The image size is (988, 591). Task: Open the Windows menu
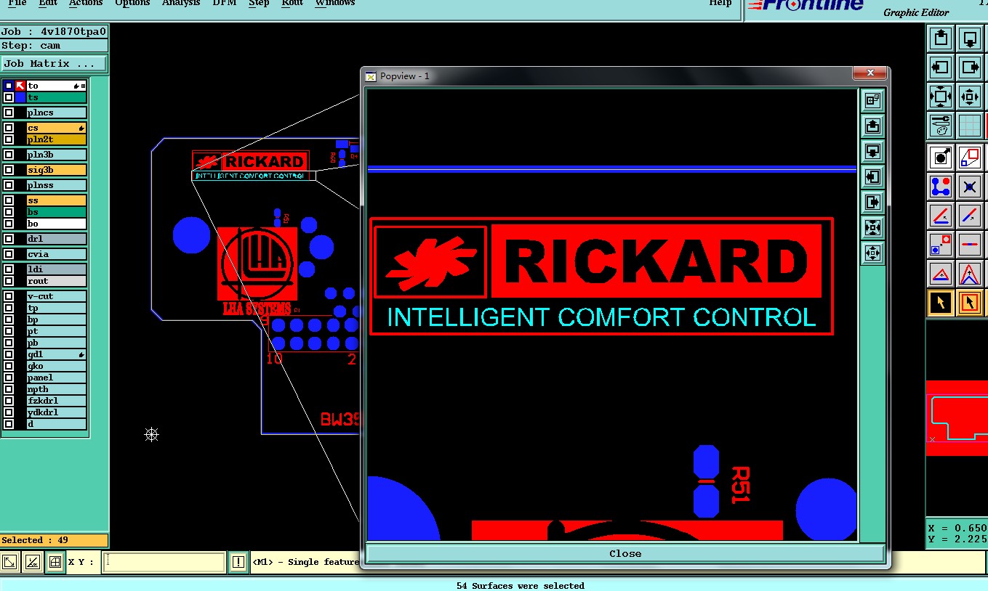click(x=335, y=4)
